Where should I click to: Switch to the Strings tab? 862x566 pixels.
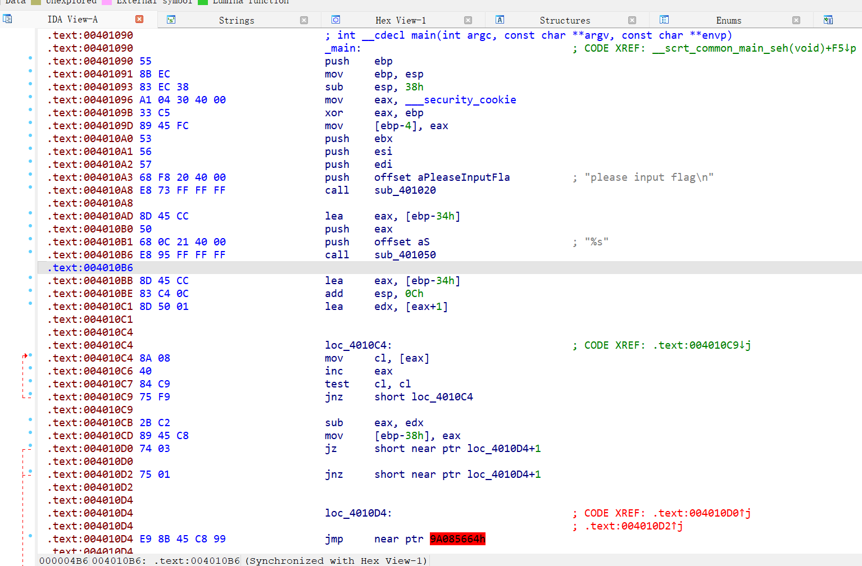tap(236, 20)
